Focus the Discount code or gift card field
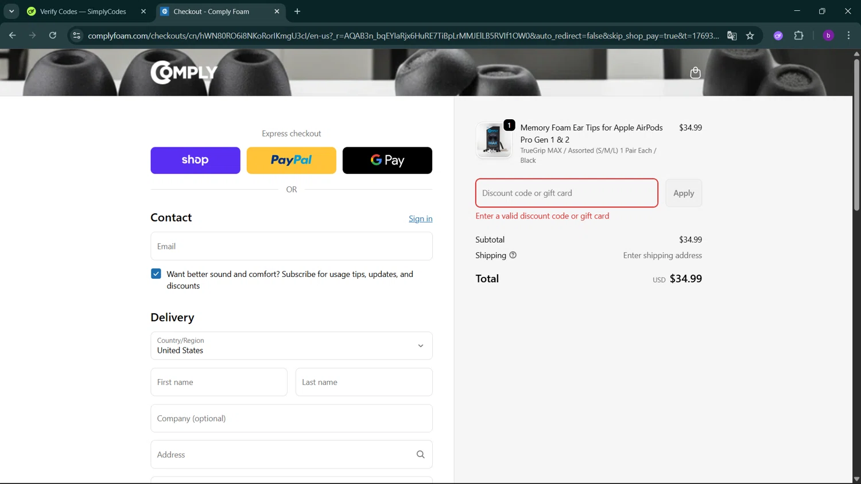Image resolution: width=861 pixels, height=484 pixels. (x=567, y=193)
